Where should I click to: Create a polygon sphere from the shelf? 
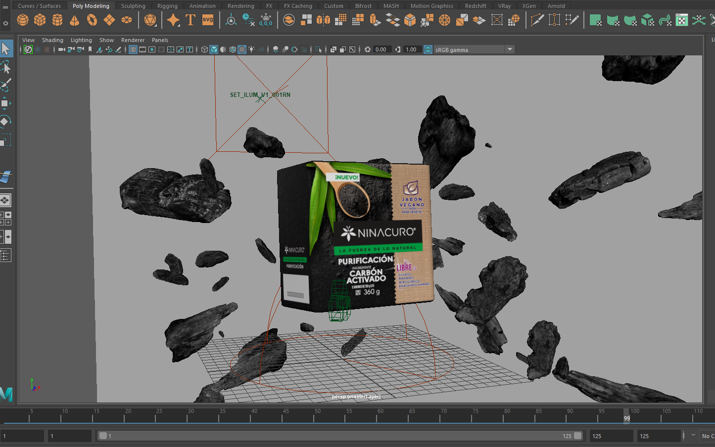pyautogui.click(x=23, y=20)
